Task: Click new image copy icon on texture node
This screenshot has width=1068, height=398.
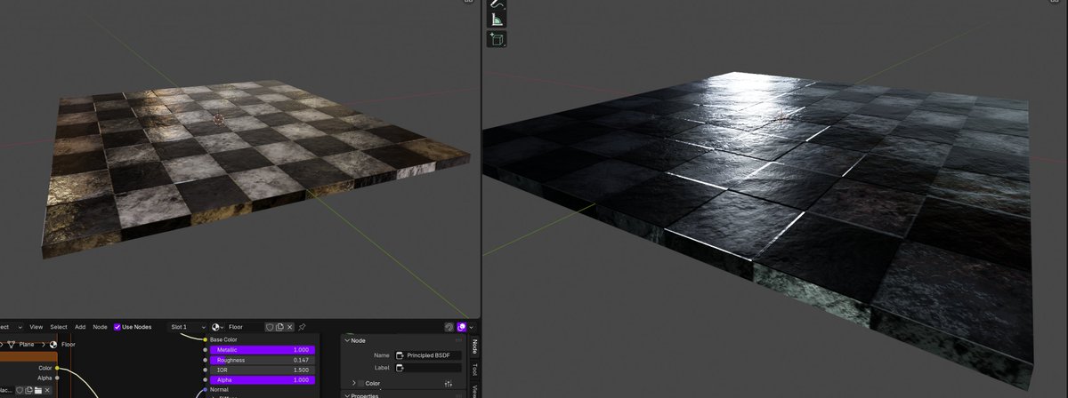Action: click(28, 391)
